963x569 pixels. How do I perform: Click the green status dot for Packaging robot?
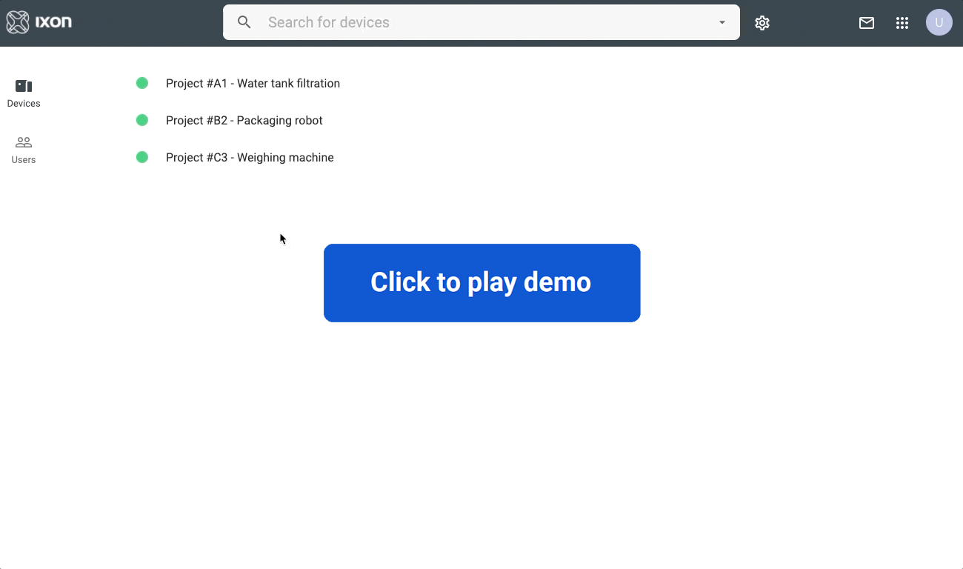tap(142, 120)
